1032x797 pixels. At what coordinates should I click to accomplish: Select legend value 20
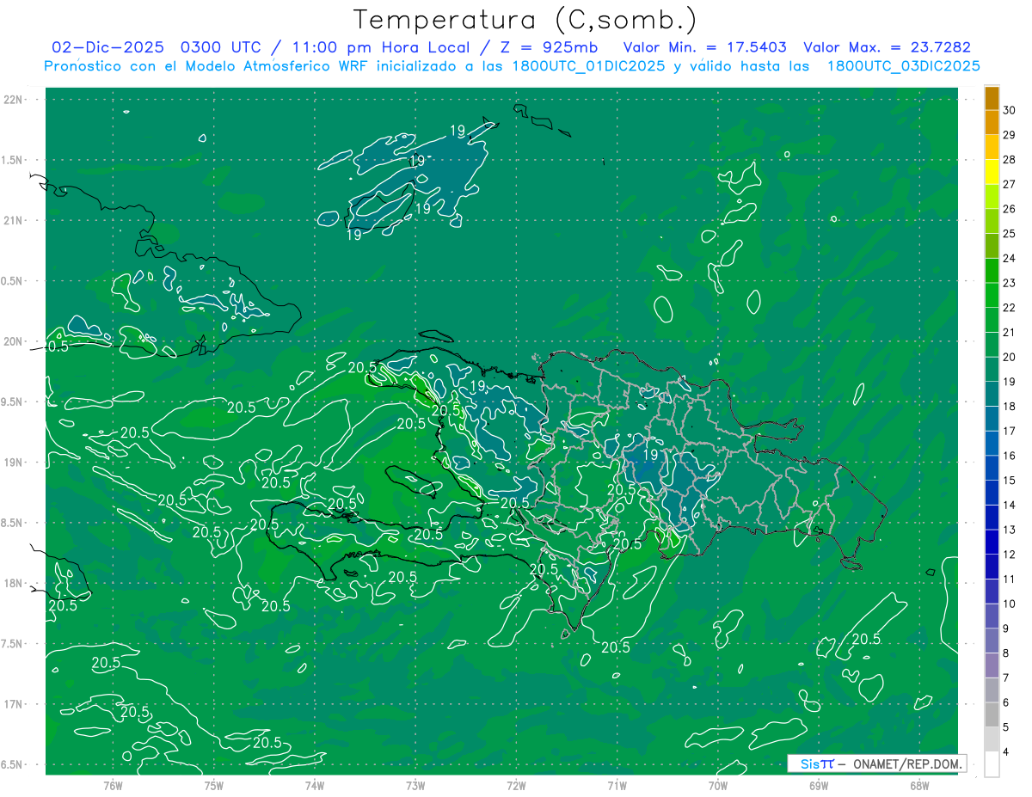click(x=1010, y=357)
